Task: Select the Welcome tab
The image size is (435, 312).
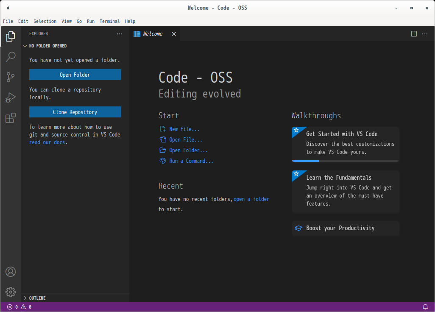Action: point(154,34)
